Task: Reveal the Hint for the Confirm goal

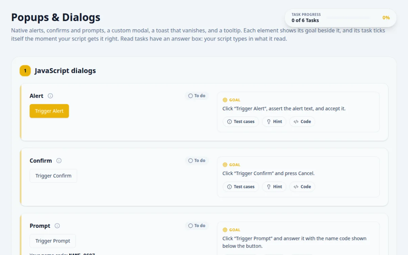Action: [x=274, y=187]
